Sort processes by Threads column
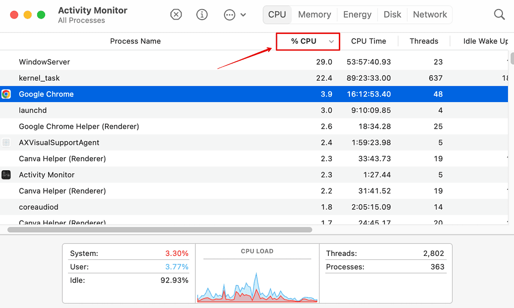This screenshot has width=514, height=308. tap(424, 41)
